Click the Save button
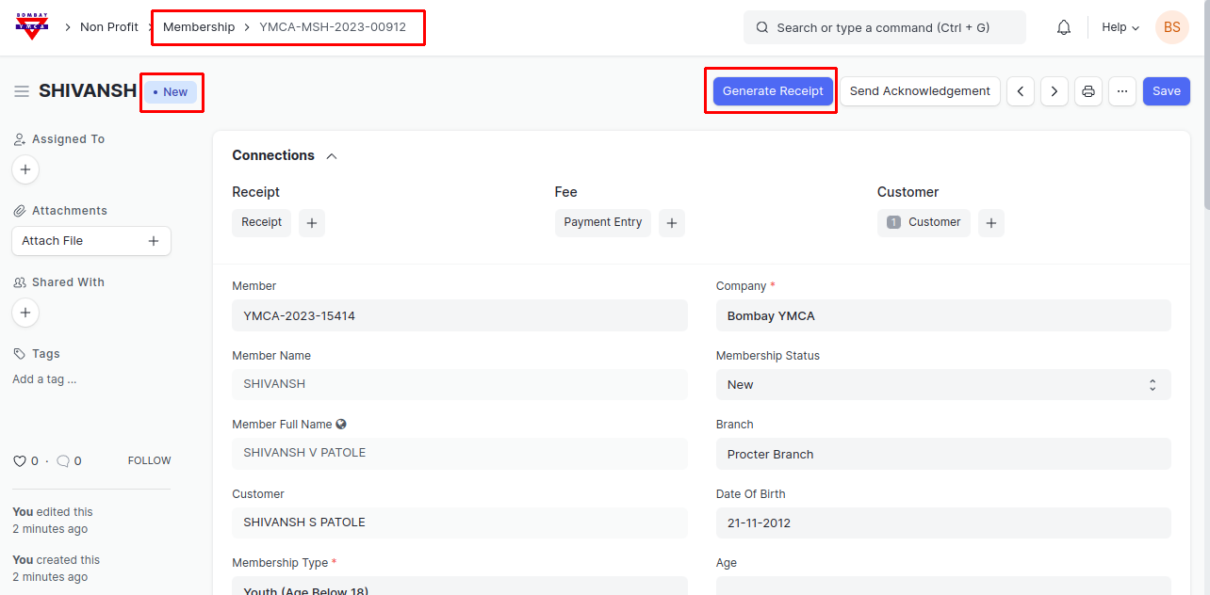 [x=1166, y=91]
